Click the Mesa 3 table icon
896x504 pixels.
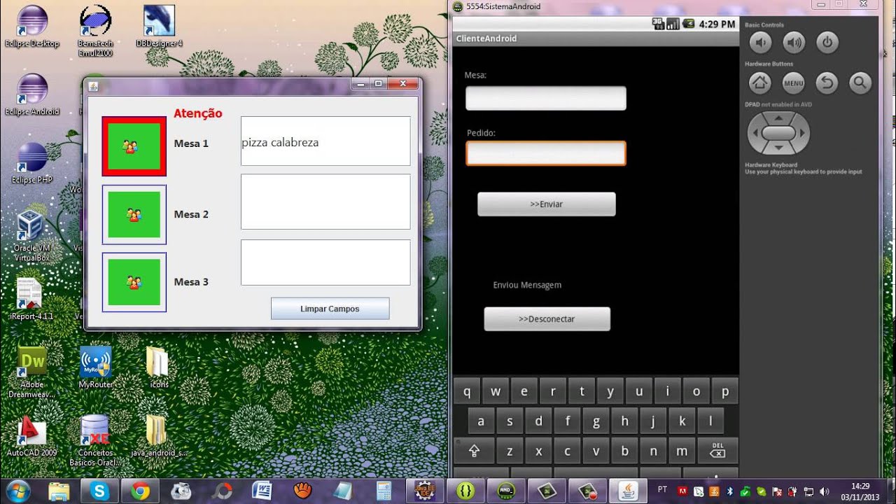134,282
